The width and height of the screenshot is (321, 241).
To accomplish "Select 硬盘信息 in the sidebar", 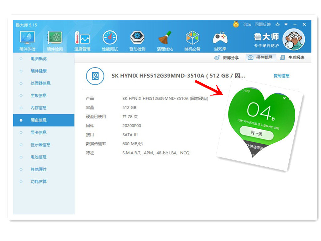I will click(44, 120).
